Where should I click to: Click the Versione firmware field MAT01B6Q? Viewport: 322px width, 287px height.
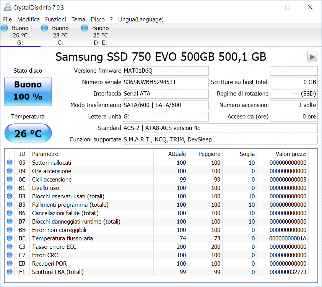166,71
